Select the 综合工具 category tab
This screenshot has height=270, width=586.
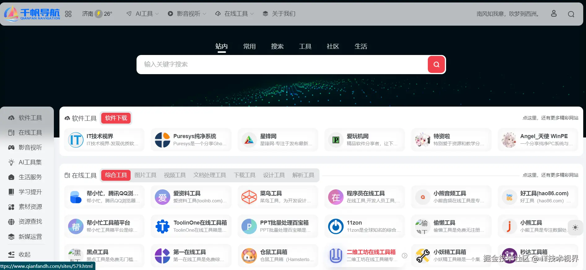[116, 175]
